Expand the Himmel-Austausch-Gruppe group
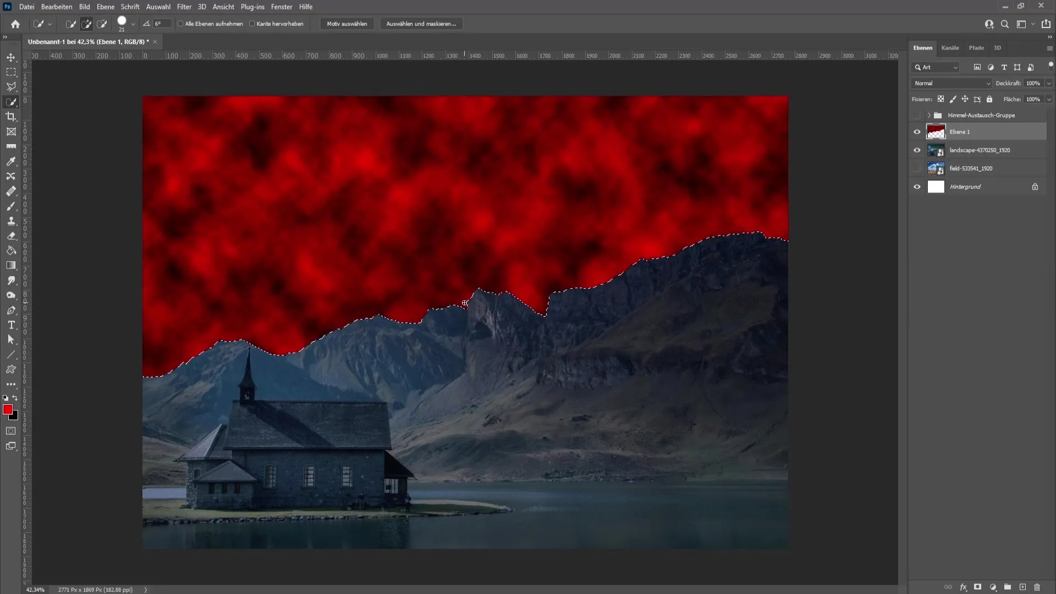1056x594 pixels. point(929,116)
